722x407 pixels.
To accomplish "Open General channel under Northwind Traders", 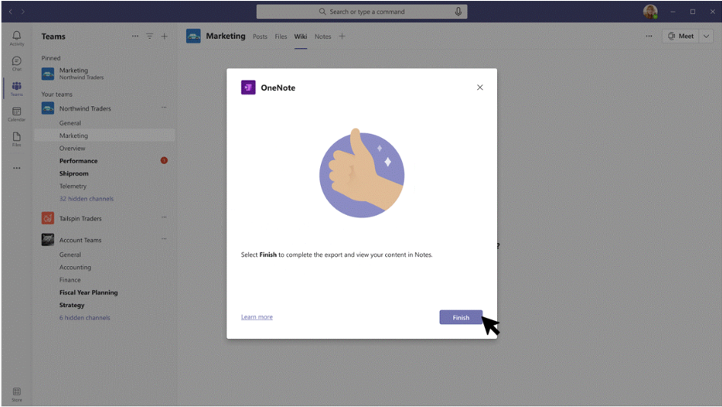I will (70, 123).
